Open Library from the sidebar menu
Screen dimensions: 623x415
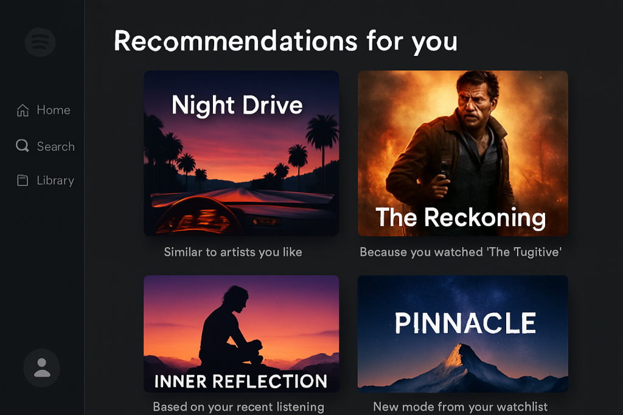click(x=46, y=180)
